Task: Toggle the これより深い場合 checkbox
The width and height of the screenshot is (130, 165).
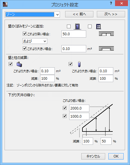Action: tap(25, 34)
